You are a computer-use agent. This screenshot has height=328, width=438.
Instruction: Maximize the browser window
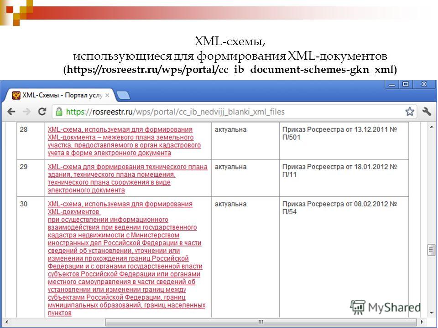point(406,85)
